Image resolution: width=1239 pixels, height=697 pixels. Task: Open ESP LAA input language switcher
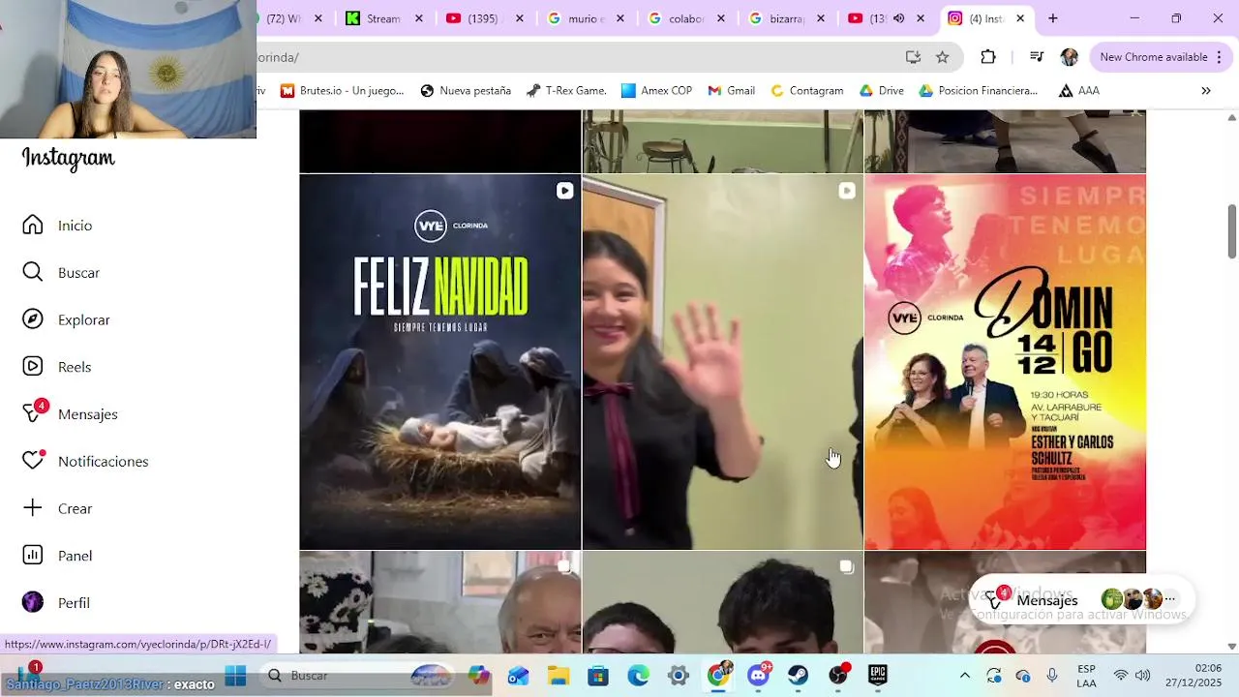coord(1086,676)
